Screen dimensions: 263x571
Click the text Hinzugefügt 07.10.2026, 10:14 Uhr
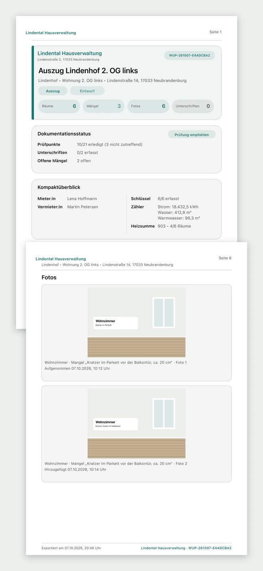coord(75,470)
